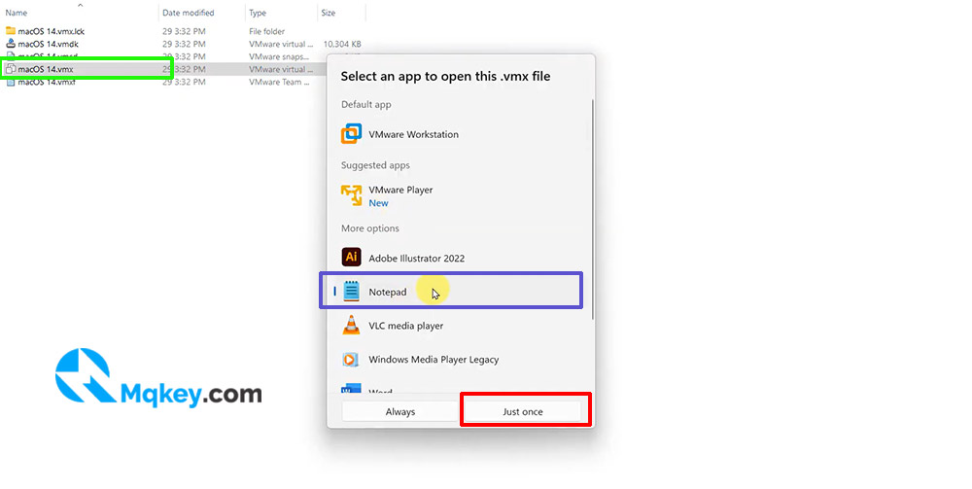The image size is (972, 489).
Task: Pick Adobe Illustrator 2022 from the list
Action: 459,258
